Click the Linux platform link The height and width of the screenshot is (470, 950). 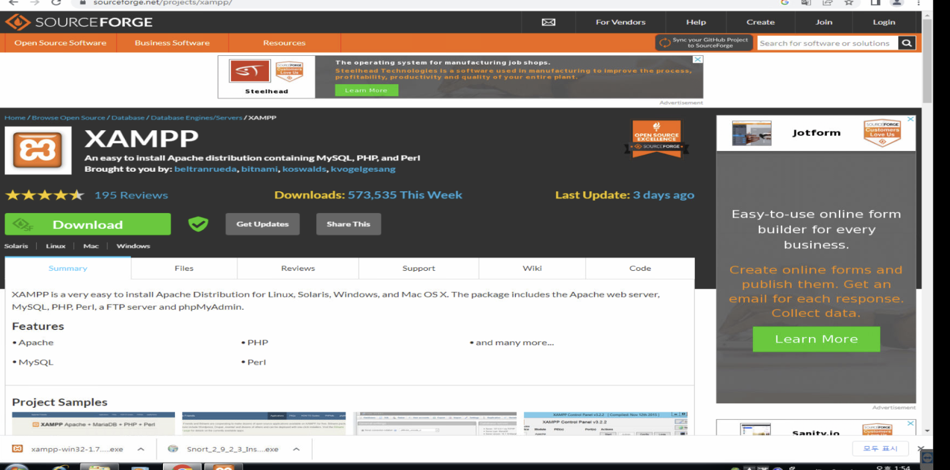[x=56, y=246]
